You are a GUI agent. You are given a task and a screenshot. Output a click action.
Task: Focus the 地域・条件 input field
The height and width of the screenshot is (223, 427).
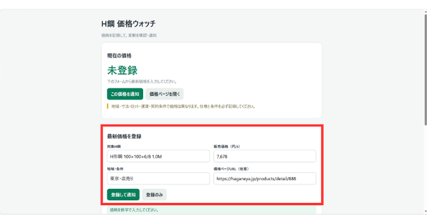pos(158,178)
